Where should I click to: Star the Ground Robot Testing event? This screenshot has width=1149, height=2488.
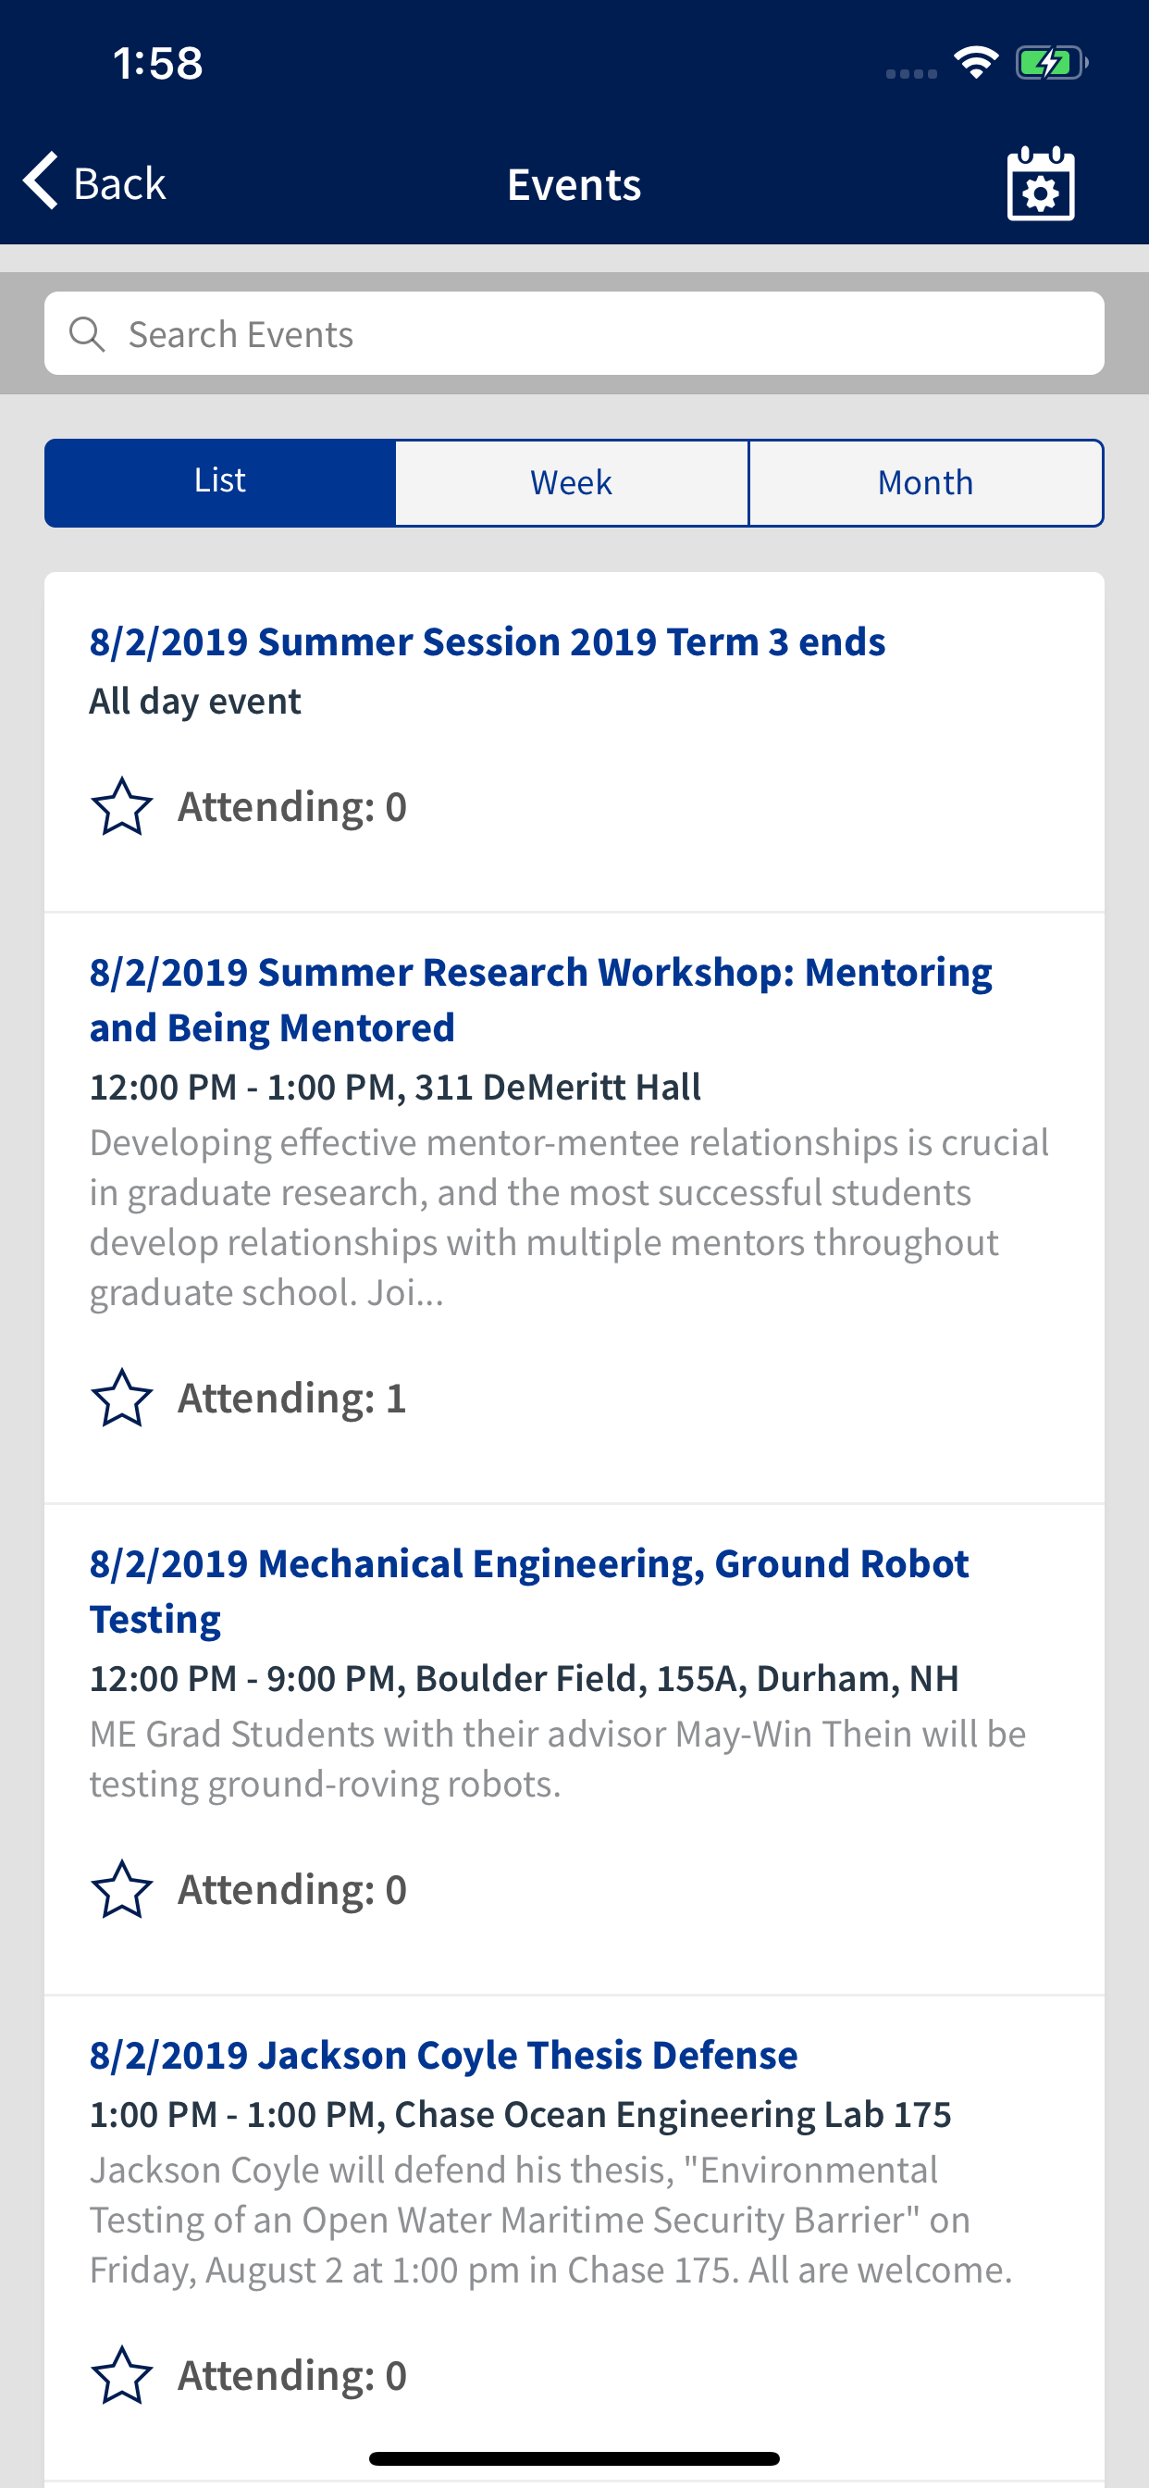pos(122,1889)
